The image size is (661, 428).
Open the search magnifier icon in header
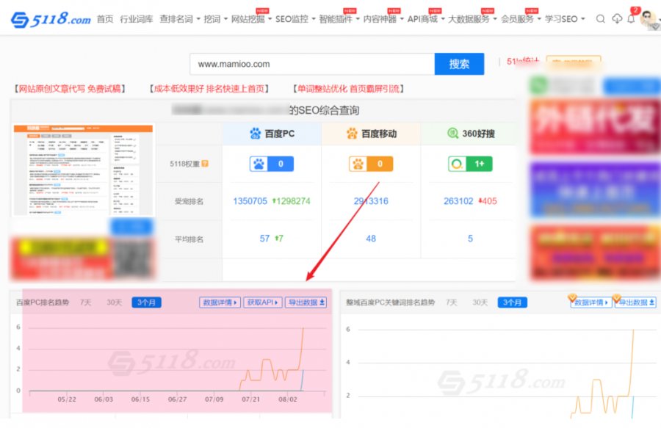[601, 19]
